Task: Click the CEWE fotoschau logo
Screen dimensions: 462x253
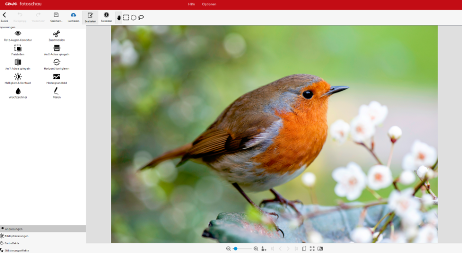Action: 23,4
